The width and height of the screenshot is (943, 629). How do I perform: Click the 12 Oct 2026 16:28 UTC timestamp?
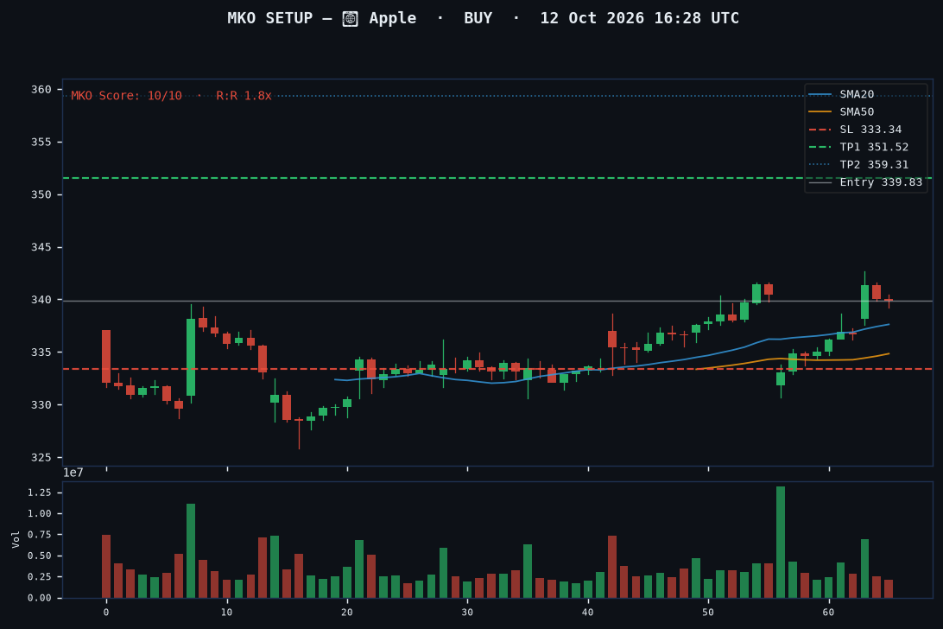point(639,19)
